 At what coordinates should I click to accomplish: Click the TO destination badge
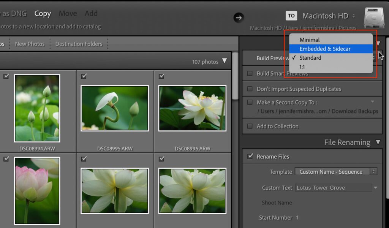tap(291, 16)
